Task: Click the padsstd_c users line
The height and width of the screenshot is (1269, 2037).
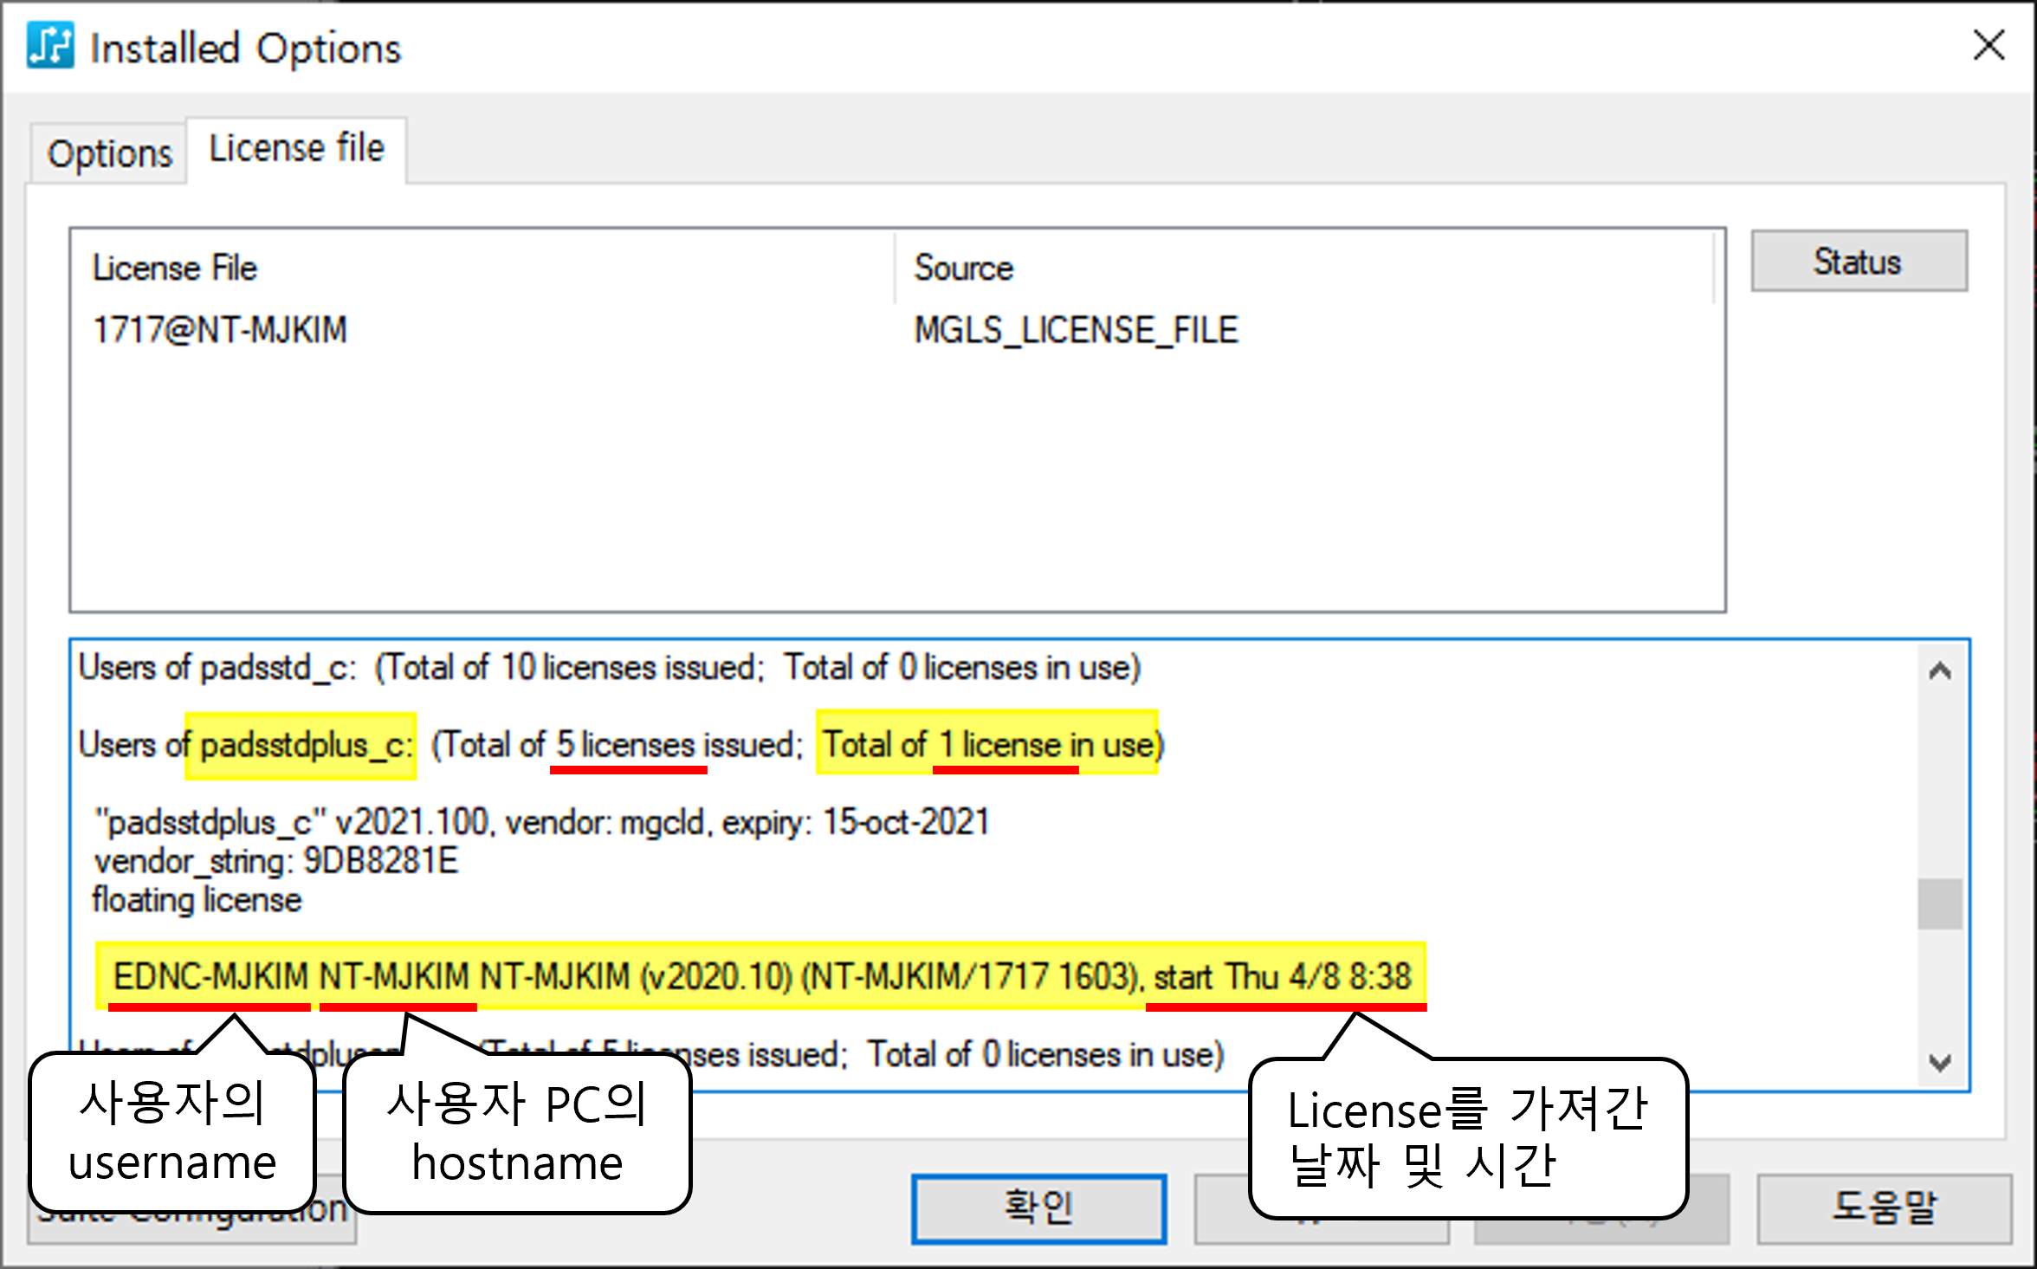Action: point(609,668)
